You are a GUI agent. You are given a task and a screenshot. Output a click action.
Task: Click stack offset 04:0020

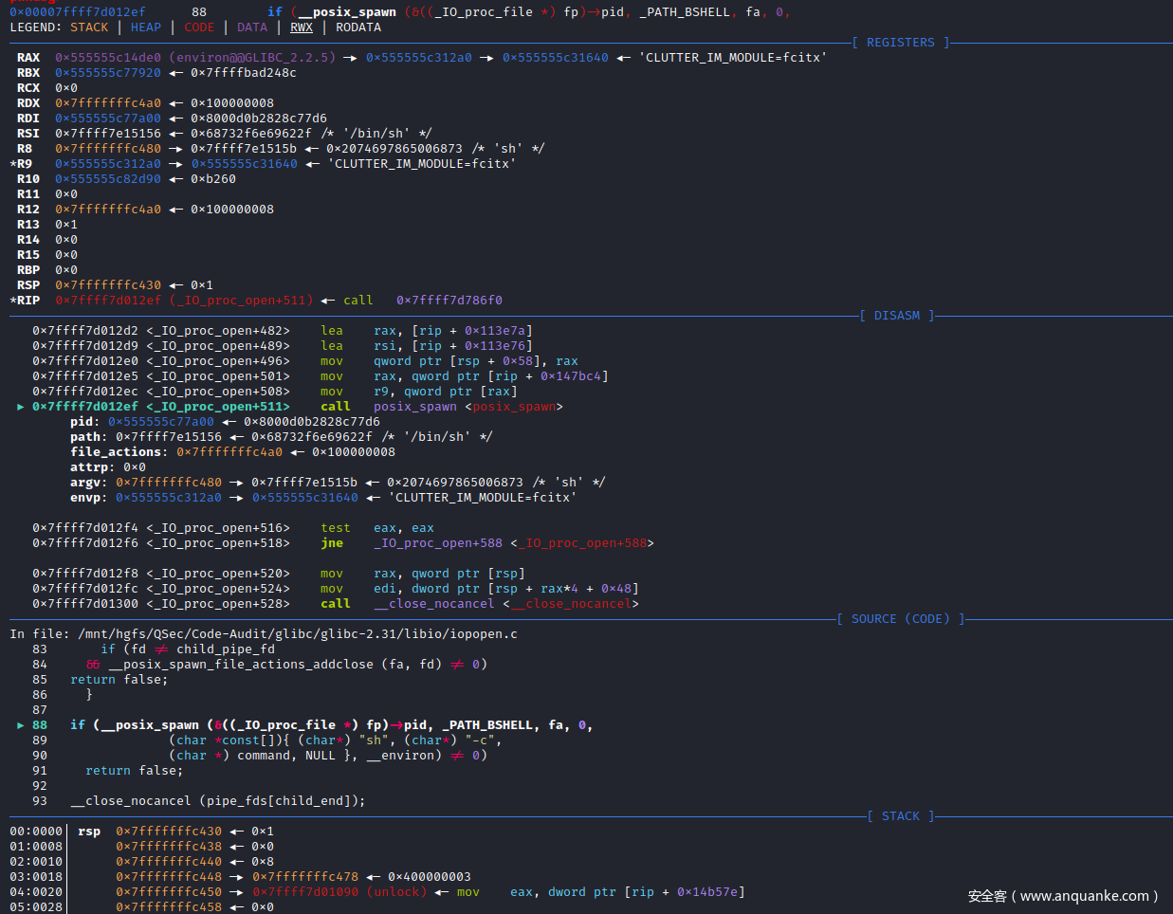[36, 892]
